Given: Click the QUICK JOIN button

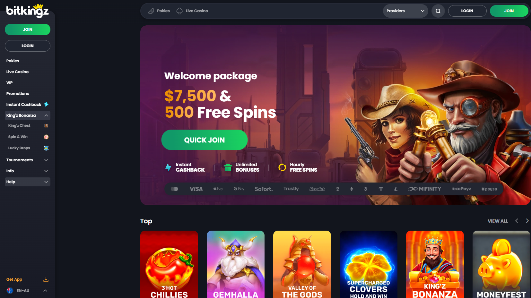Looking at the screenshot, I should pyautogui.click(x=205, y=140).
